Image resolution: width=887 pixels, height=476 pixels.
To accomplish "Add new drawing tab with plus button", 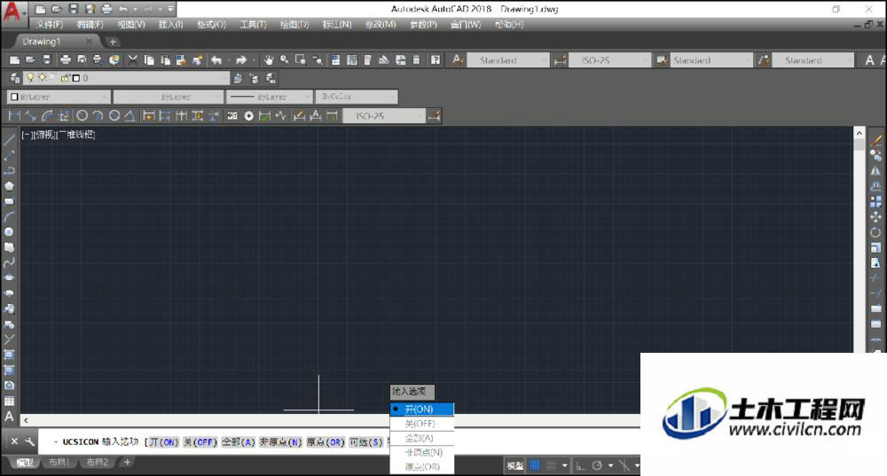I will coord(113,42).
